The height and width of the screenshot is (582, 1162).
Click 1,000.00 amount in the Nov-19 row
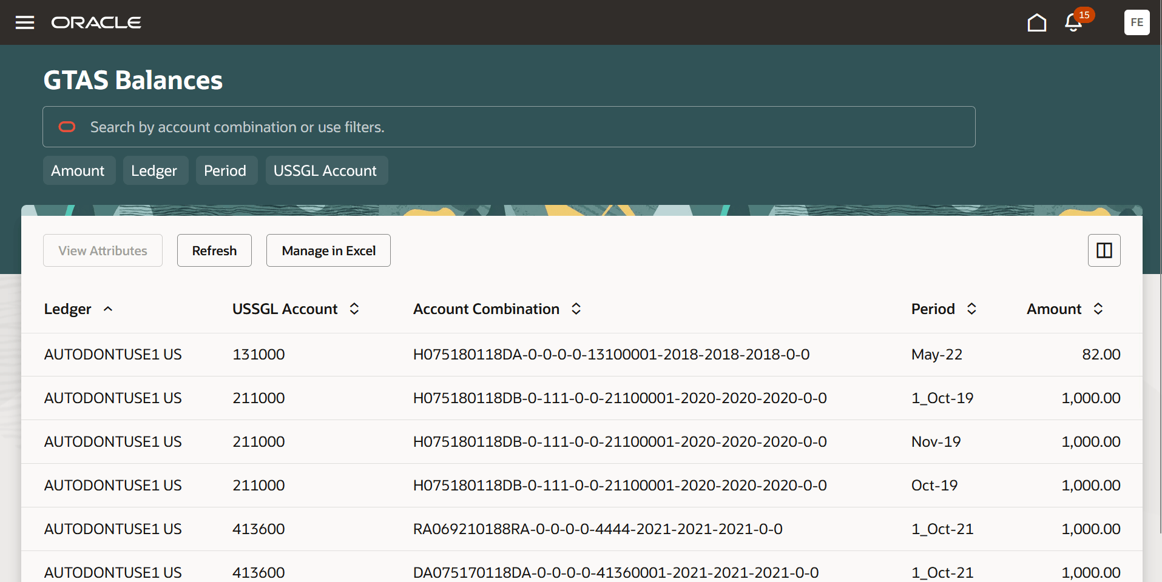pyautogui.click(x=1091, y=442)
